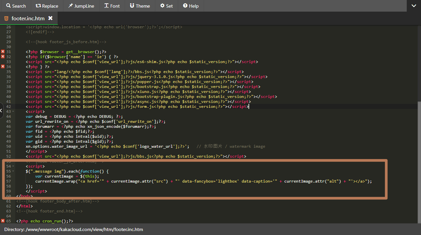Image resolution: width=421 pixels, height=235 pixels.
Task: Open the Search tool
Action: coord(16,6)
